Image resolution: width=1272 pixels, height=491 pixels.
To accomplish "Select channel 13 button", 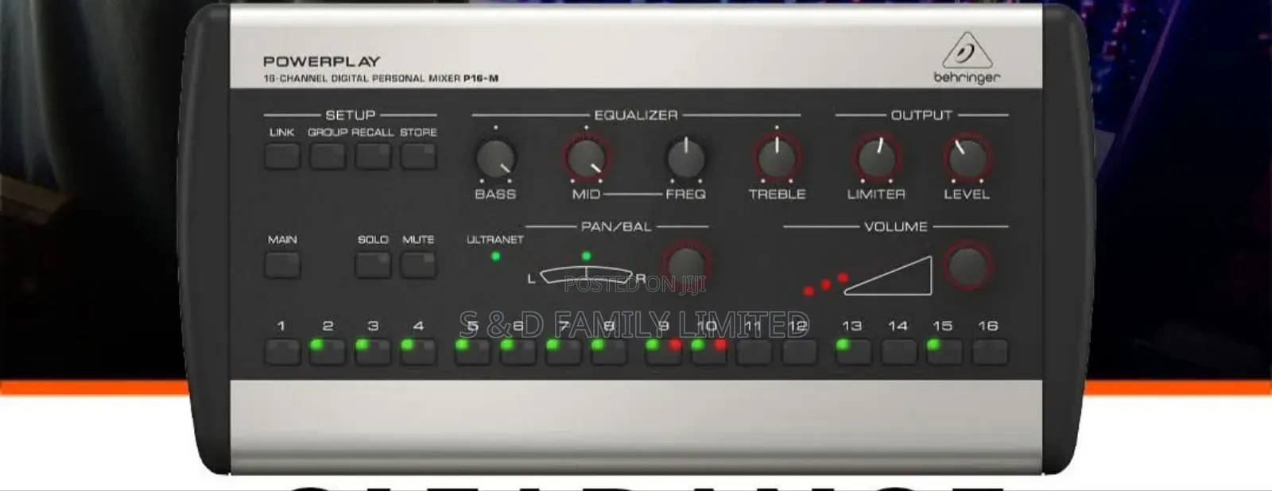I will coord(853,352).
